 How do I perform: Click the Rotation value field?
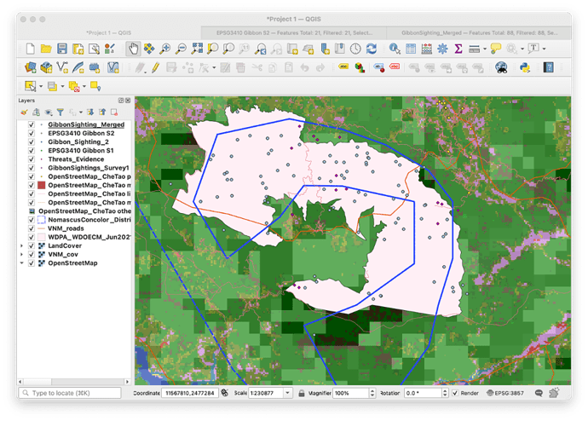click(x=424, y=393)
